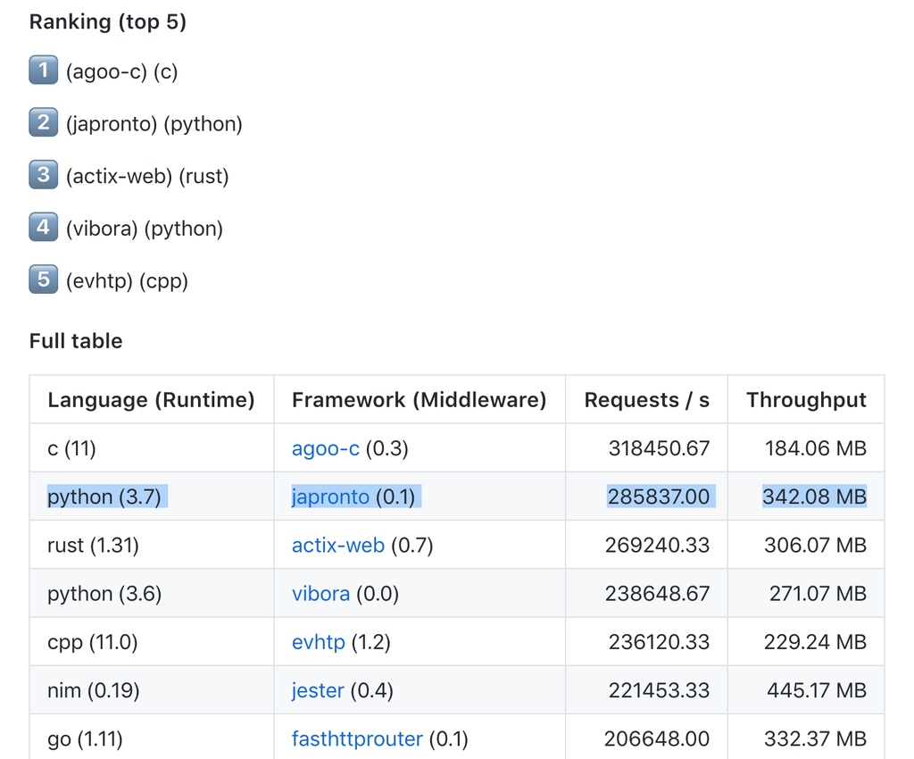The width and height of the screenshot is (914, 759).
Task: Open the fasthttprouter link
Action: (357, 738)
